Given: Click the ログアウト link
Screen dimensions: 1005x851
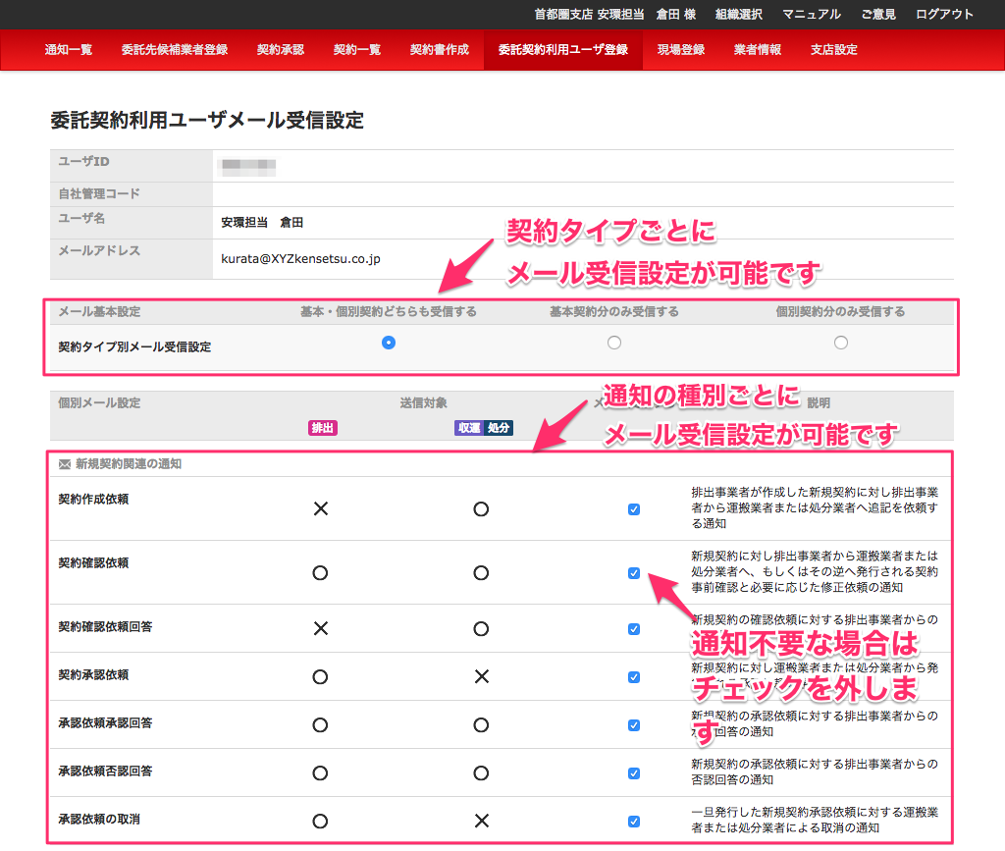Looking at the screenshot, I should 944,14.
